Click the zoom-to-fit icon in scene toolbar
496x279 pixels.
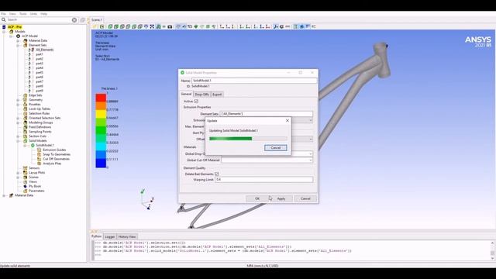tap(152, 26)
